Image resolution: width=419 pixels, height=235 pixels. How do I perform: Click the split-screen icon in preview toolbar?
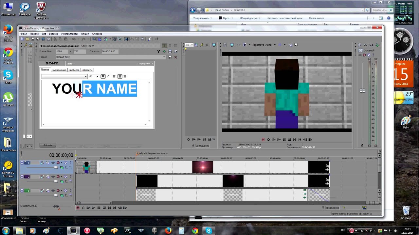click(x=245, y=45)
